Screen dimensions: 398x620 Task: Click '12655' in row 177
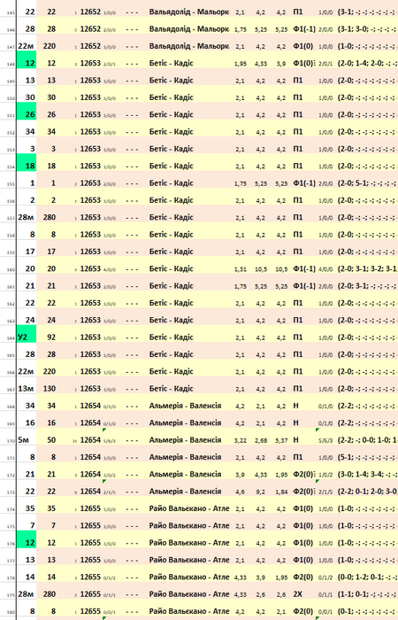[x=90, y=560]
